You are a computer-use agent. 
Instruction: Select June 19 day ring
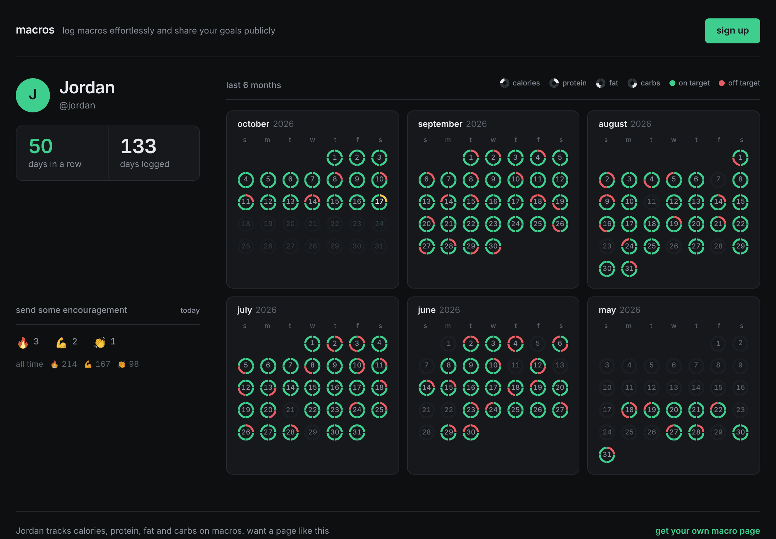(538, 387)
